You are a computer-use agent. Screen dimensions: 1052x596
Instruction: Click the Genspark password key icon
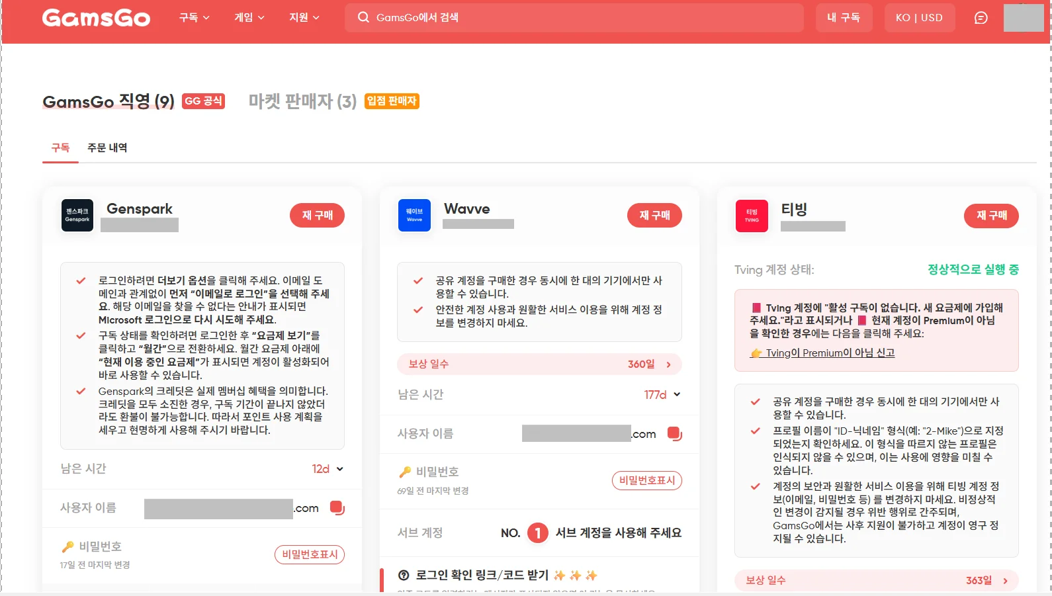pyautogui.click(x=67, y=547)
